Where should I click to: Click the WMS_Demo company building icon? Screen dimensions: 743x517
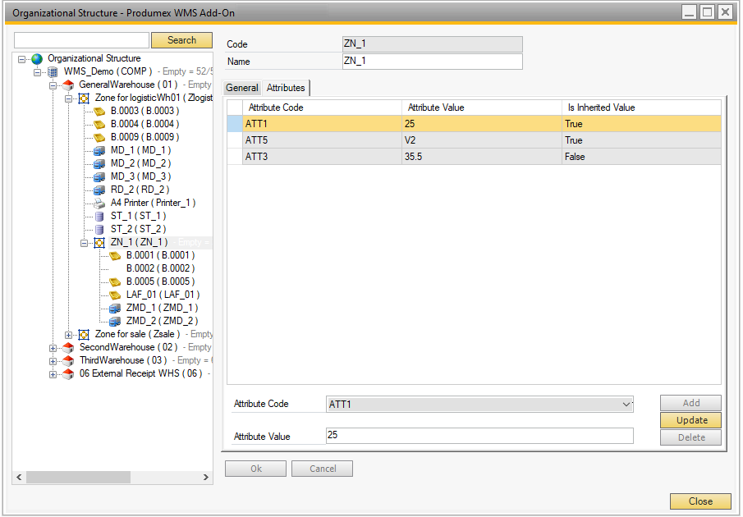(53, 71)
